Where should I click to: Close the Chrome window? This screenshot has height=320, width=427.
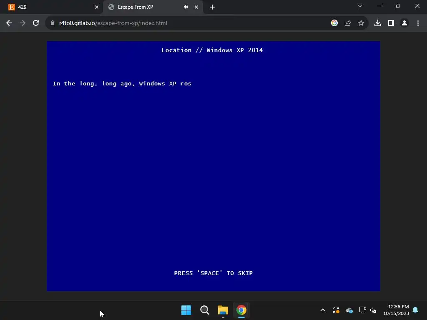(x=417, y=6)
